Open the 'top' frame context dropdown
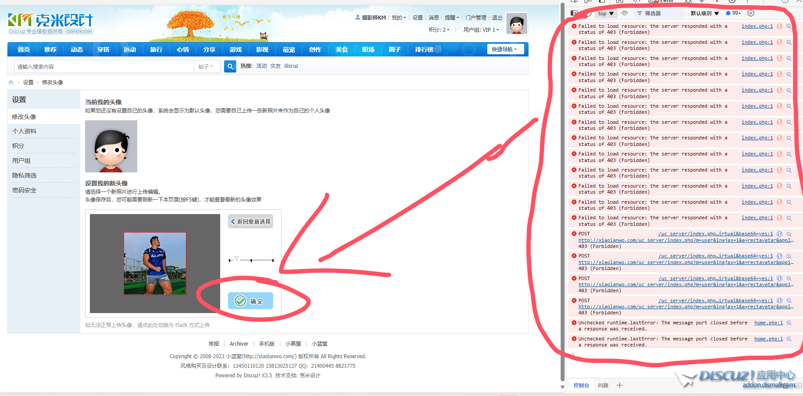Image resolution: width=803 pixels, height=396 pixels. pos(605,13)
